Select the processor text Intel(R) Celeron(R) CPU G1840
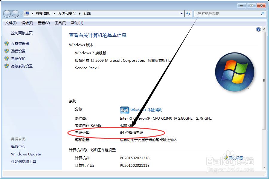Screen dimensions: 269x179 [146, 118]
